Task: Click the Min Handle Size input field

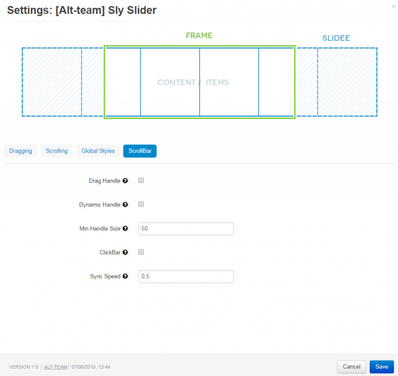Action: pyautogui.click(x=186, y=229)
